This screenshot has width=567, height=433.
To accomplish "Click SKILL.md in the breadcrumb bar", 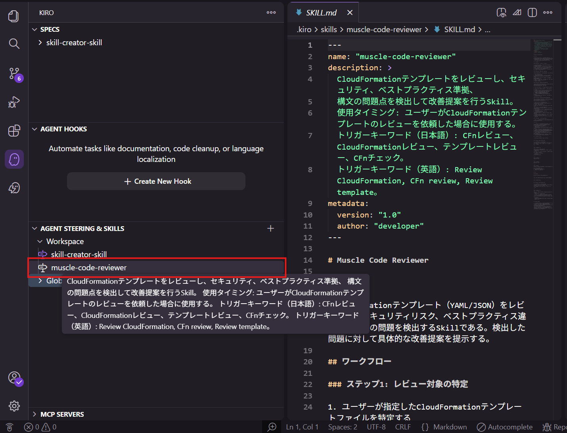I will [x=459, y=29].
